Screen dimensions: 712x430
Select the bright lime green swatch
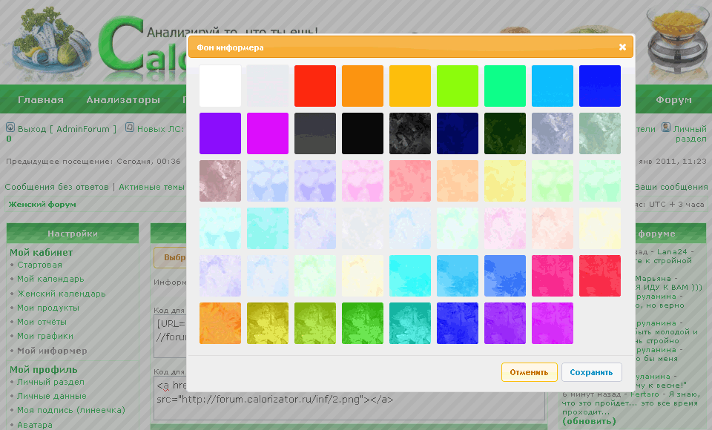click(x=458, y=86)
